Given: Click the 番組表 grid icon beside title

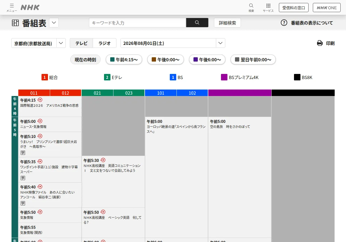Looking at the screenshot, I should pyautogui.click(x=15, y=23).
